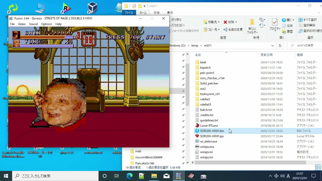Click 切り取り in the ribbon
Image resolution: width=322 pixels, height=181 pixels.
pyautogui.click(x=176, y=20)
